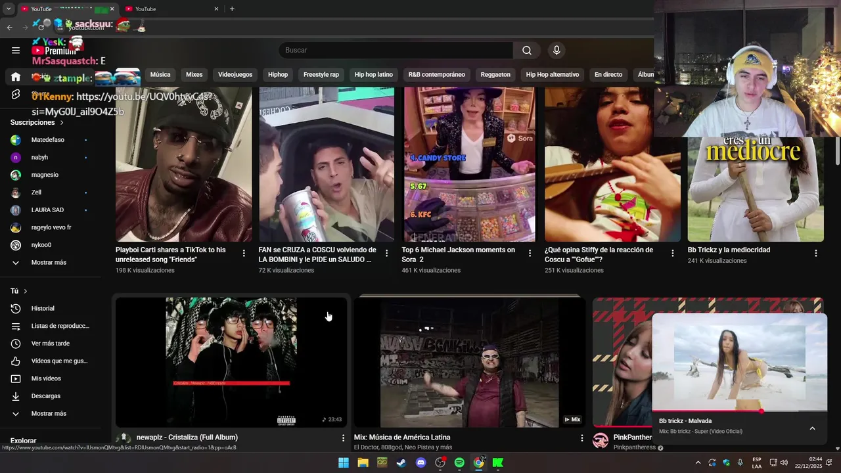The width and height of the screenshot is (841, 473).
Task: Play newaplz Cristaliza album thumbnail
Action: (x=231, y=363)
